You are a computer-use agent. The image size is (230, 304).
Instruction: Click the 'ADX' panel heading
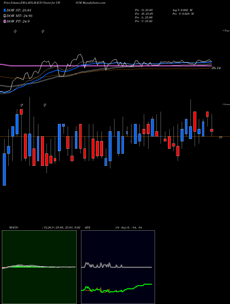(87, 228)
